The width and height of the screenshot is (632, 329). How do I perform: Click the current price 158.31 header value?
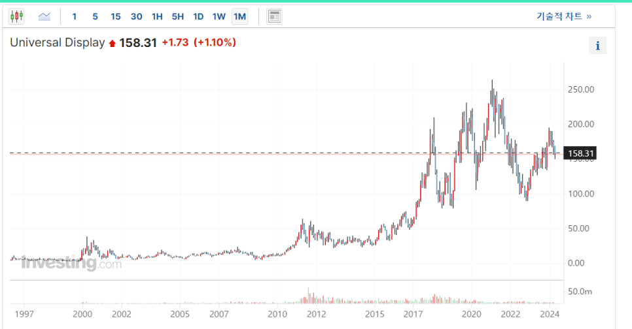click(138, 42)
